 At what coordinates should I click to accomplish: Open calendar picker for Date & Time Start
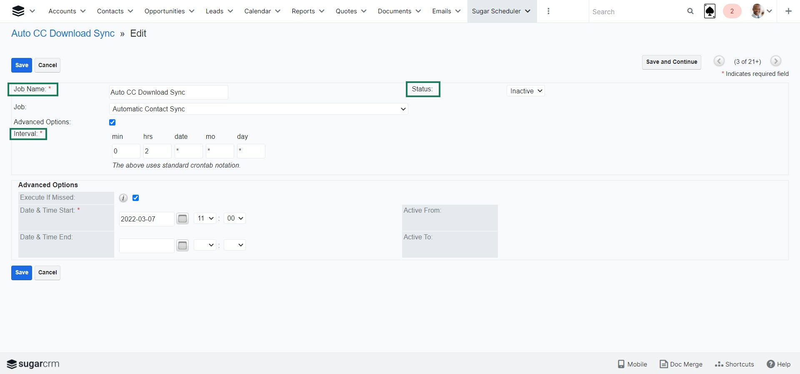coord(182,218)
